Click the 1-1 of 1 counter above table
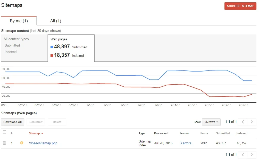The width and height of the screenshot is (259, 161). coord(231,122)
